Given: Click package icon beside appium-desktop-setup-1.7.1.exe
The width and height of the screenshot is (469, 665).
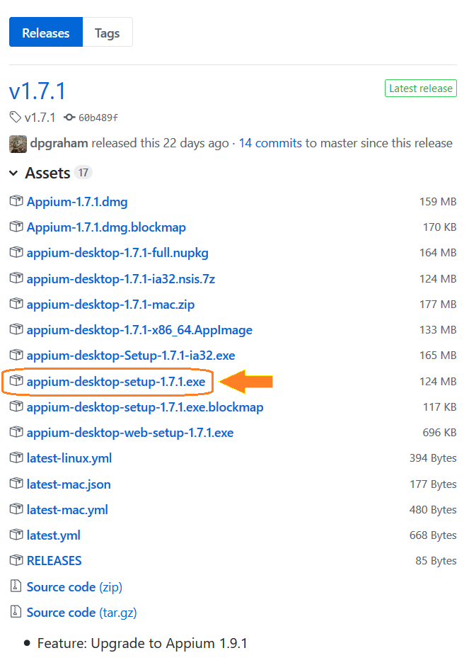Looking at the screenshot, I should tap(16, 381).
